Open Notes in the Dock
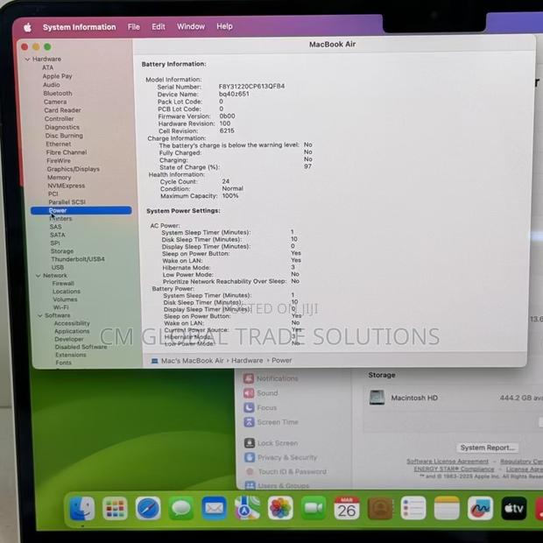Image resolution: width=543 pixels, height=543 pixels. coord(447,508)
